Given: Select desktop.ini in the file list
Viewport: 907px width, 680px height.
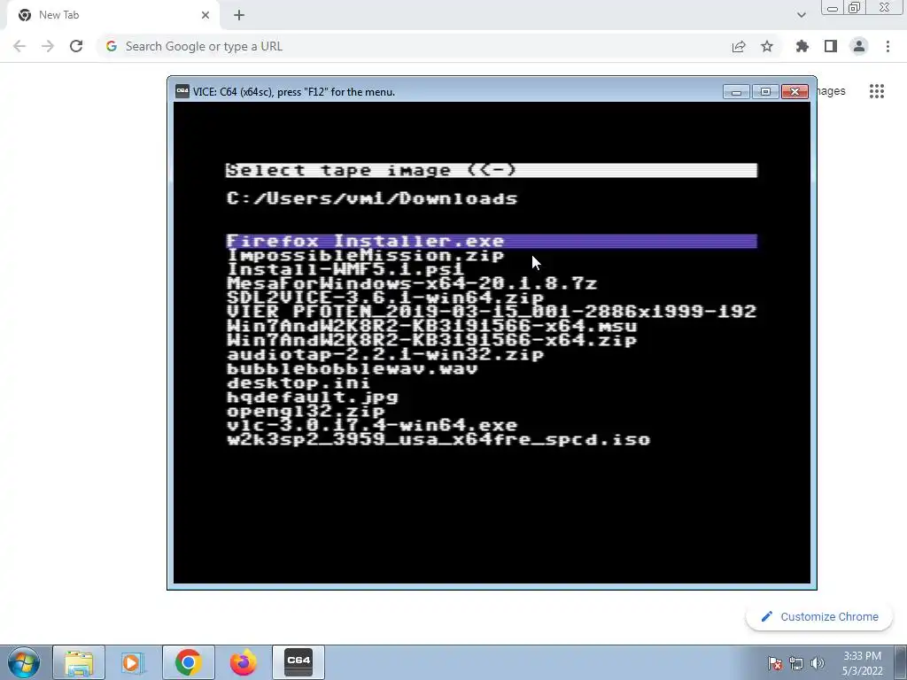Looking at the screenshot, I should pyautogui.click(x=298, y=382).
